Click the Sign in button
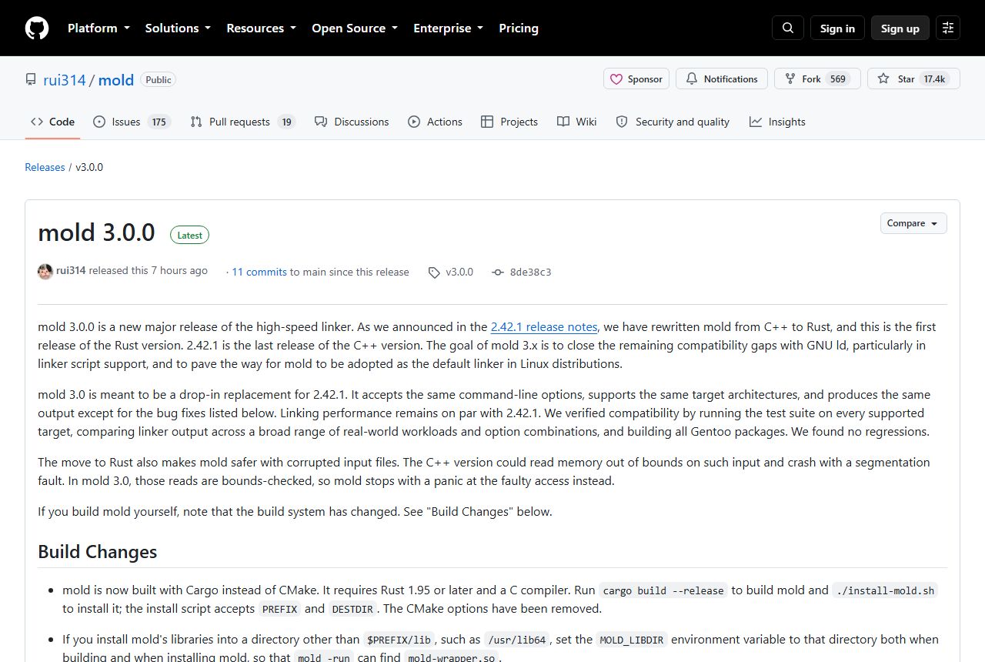The width and height of the screenshot is (985, 662). click(837, 28)
